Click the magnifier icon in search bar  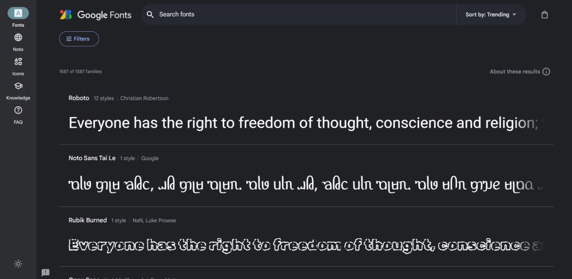tap(150, 15)
